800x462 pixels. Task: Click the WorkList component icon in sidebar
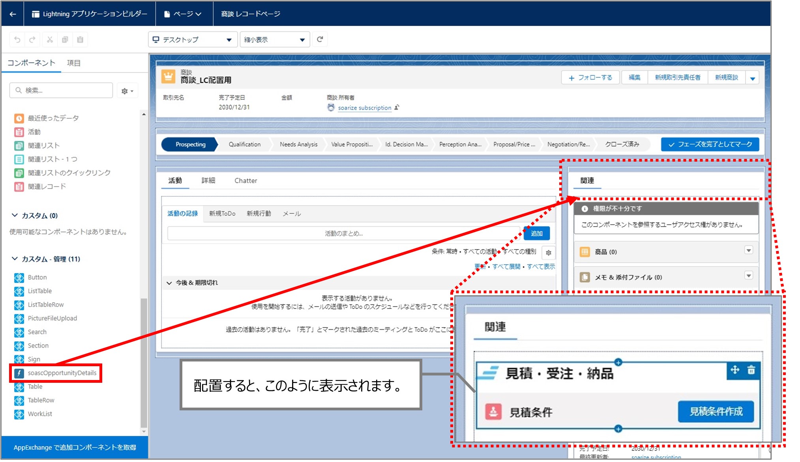17,413
